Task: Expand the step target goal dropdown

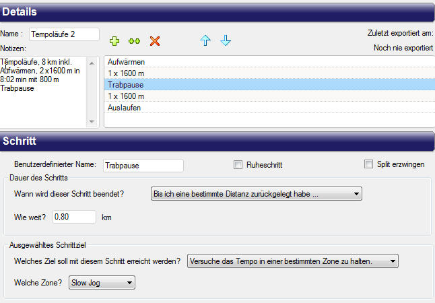Action: tap(292, 261)
